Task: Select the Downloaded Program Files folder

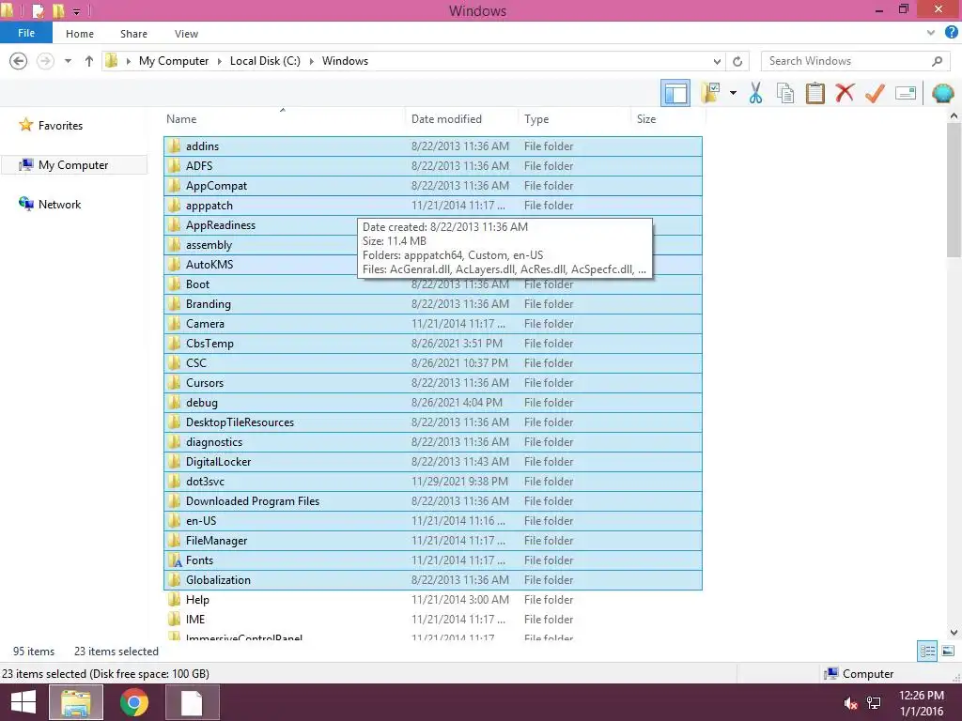Action: click(x=433, y=501)
